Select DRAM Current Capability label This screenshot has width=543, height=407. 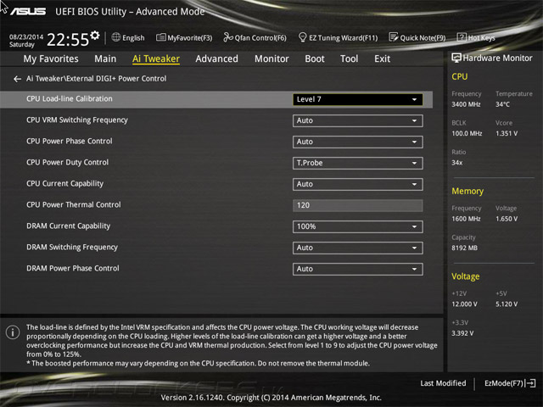(68, 226)
